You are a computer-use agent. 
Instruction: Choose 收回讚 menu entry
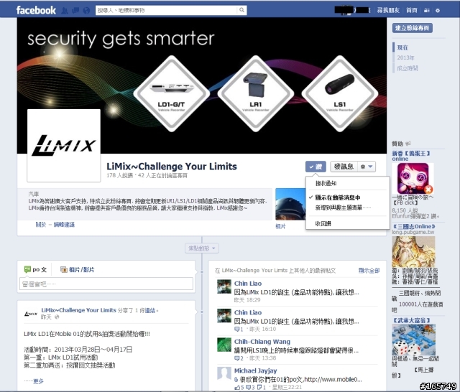323,223
